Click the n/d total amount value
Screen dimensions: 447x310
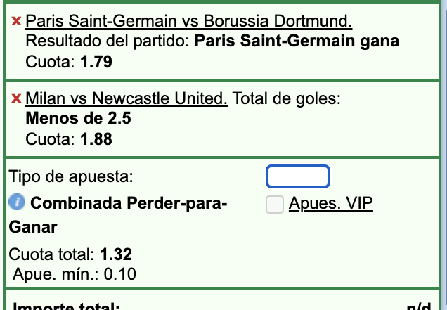(419, 306)
